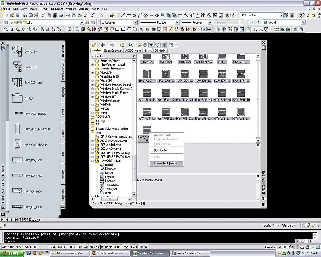The image size is (321, 257).
Task: Switch to the History tab
Action: (x=148, y=51)
